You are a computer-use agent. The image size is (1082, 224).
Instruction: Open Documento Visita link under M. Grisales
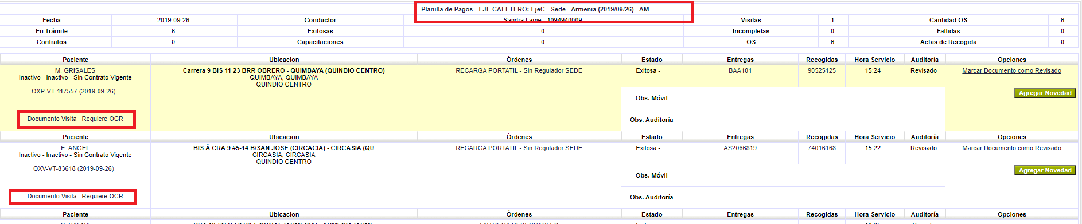[52, 119]
